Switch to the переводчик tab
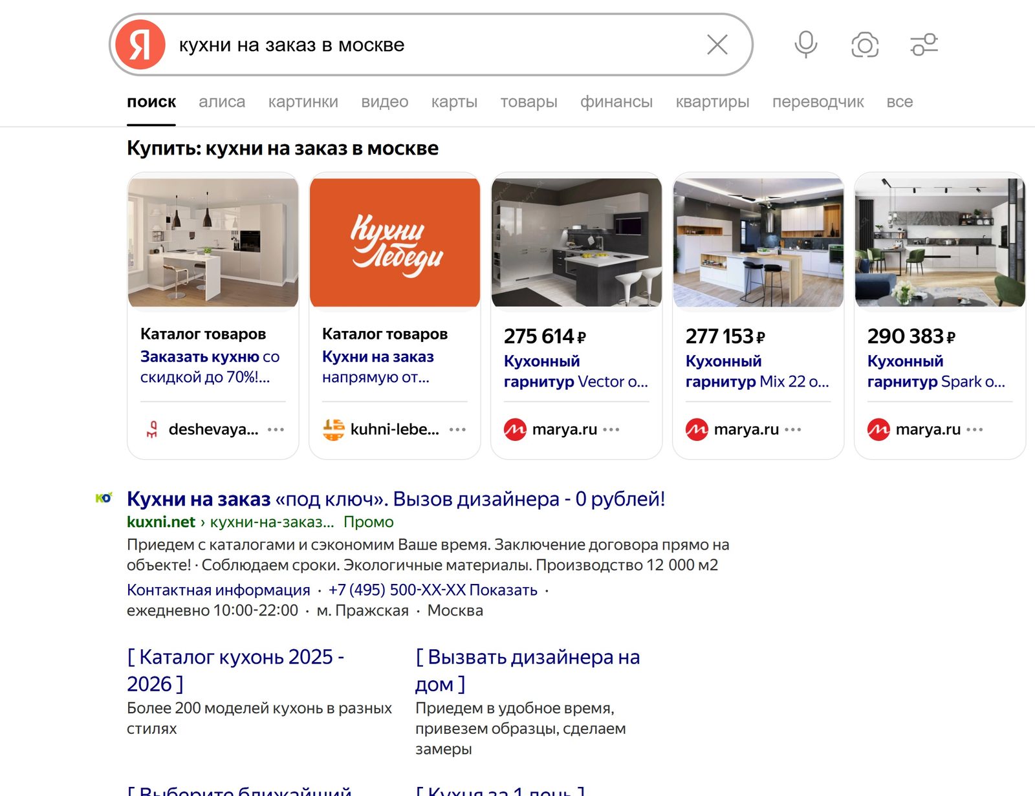The image size is (1035, 796). click(x=818, y=102)
